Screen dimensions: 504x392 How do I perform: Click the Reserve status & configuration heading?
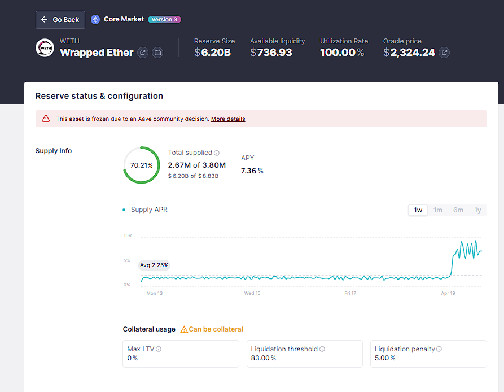click(x=99, y=96)
